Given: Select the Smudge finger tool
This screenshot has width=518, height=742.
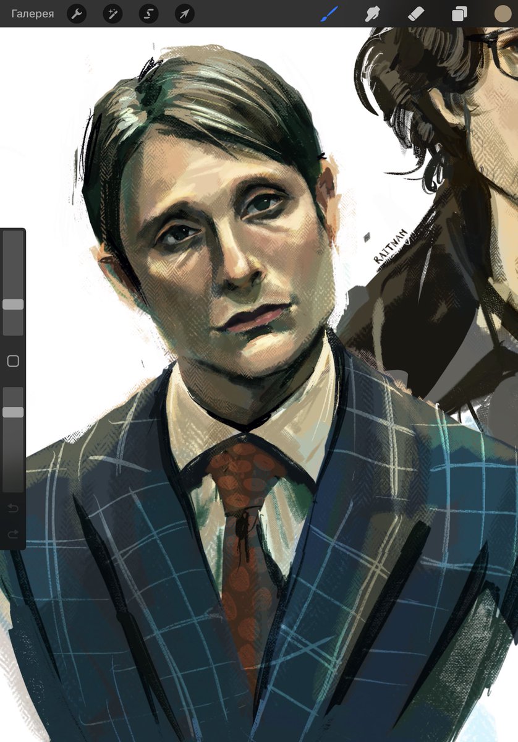Looking at the screenshot, I should pos(372,14).
